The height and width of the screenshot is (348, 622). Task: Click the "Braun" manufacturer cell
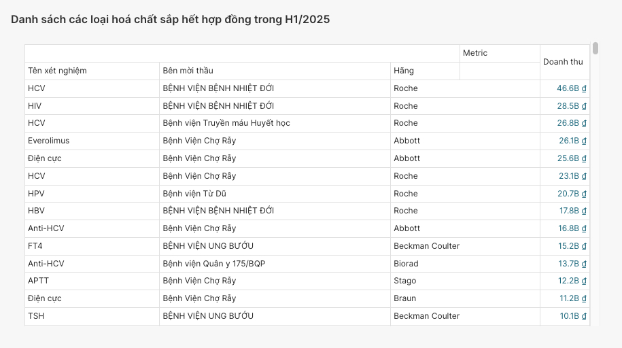(x=404, y=298)
